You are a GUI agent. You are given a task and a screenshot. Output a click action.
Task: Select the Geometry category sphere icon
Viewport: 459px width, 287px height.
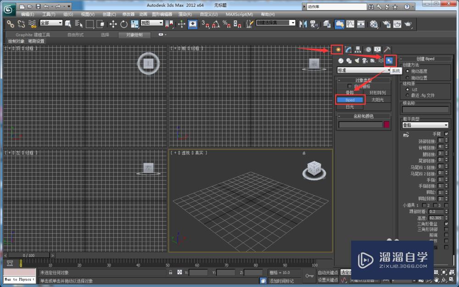coord(341,61)
